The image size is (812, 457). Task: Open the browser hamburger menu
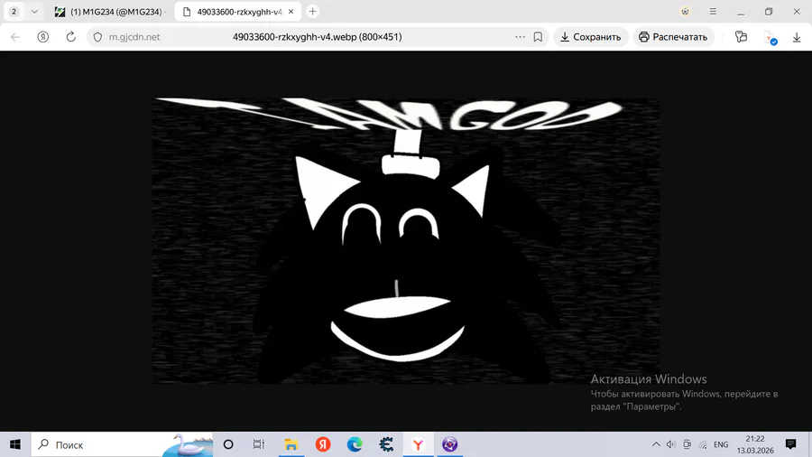[x=713, y=12]
